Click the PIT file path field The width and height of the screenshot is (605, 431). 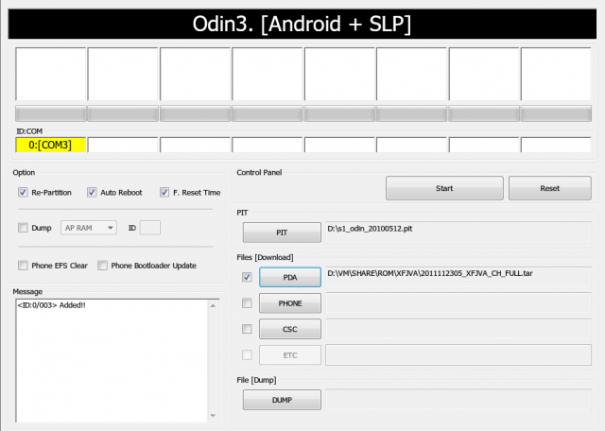[458, 232]
